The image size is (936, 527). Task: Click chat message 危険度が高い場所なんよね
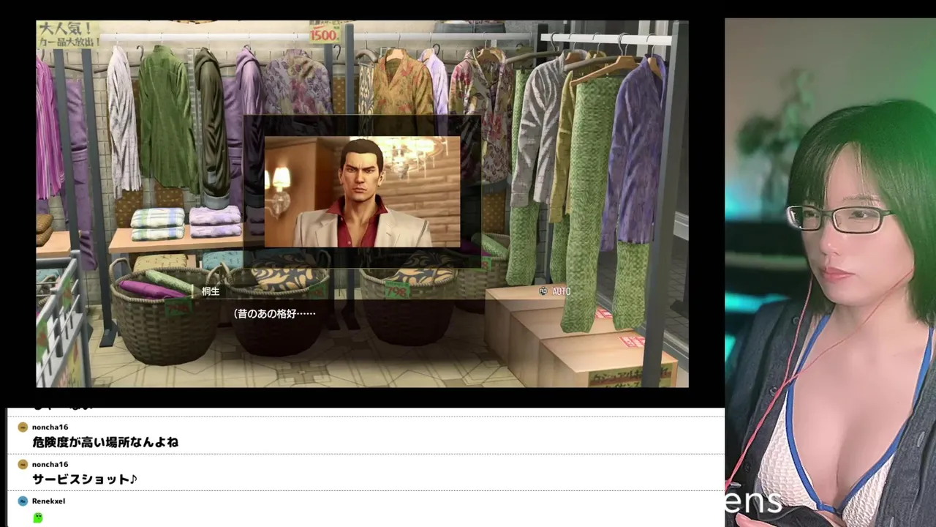105,442
